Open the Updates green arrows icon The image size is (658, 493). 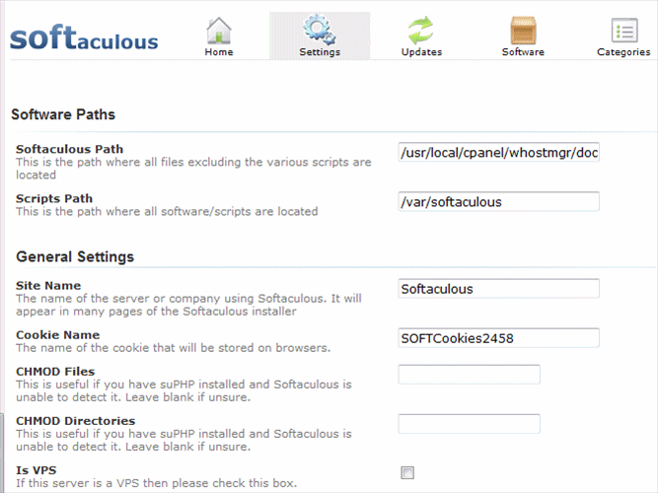421,29
